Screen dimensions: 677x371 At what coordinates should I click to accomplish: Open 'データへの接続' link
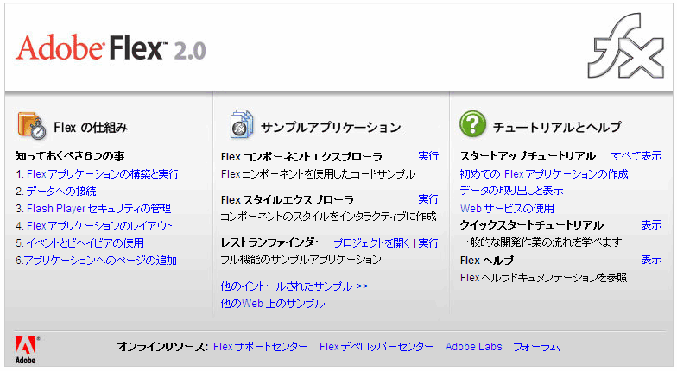[61, 192]
